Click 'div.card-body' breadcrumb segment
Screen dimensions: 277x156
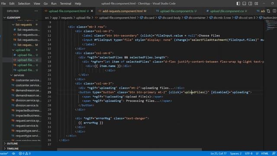(171, 18)
